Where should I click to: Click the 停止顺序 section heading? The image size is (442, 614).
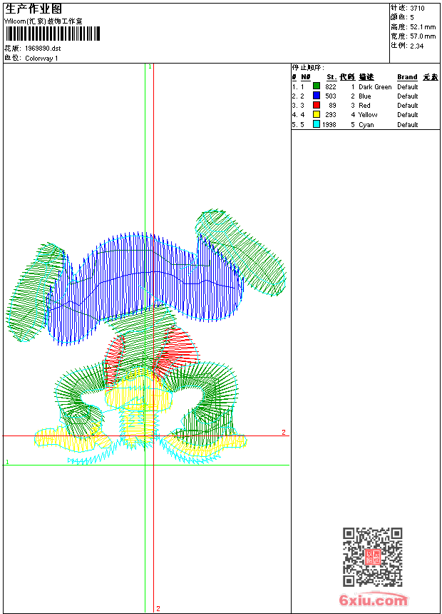tap(308, 68)
